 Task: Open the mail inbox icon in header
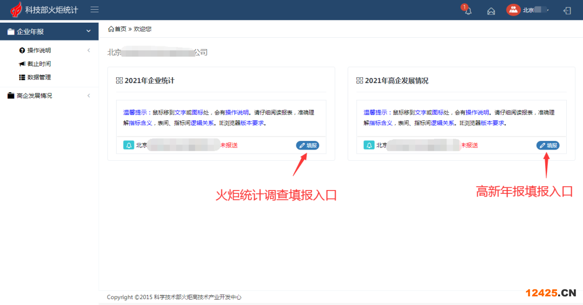coord(491,11)
